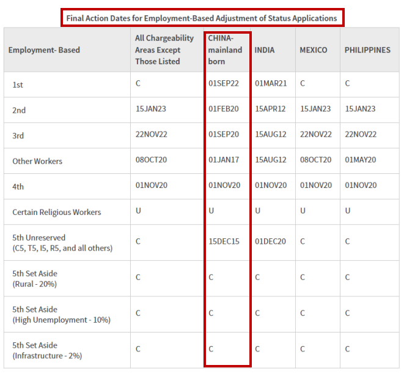Select 'C' in 1st row under MEXICO
The height and width of the screenshot is (376, 404).
pos(303,83)
